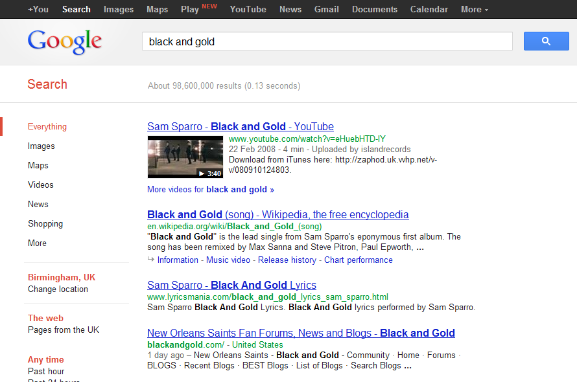The height and width of the screenshot is (382, 577).
Task: Open Maps from the top bar
Action: [x=157, y=9]
